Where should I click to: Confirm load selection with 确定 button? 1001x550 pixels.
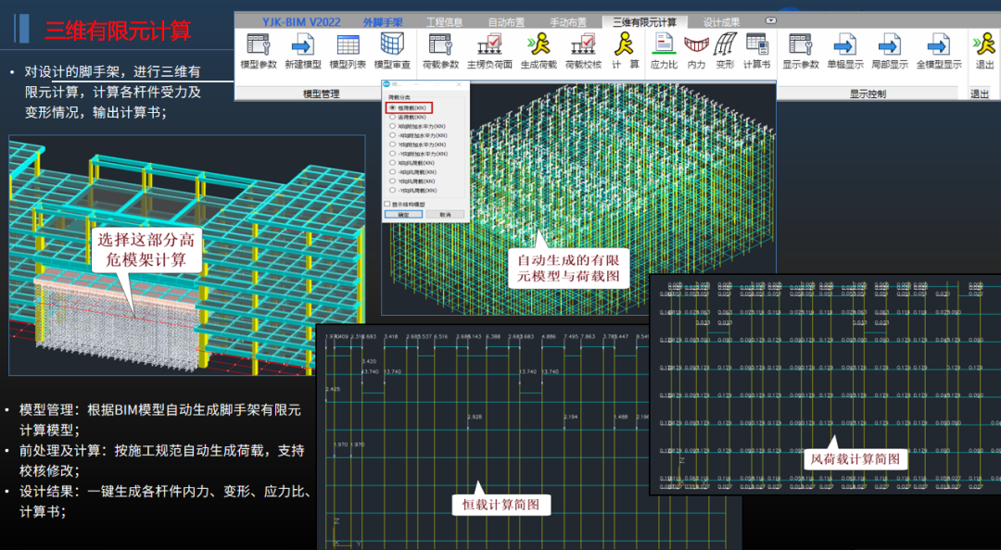click(405, 214)
